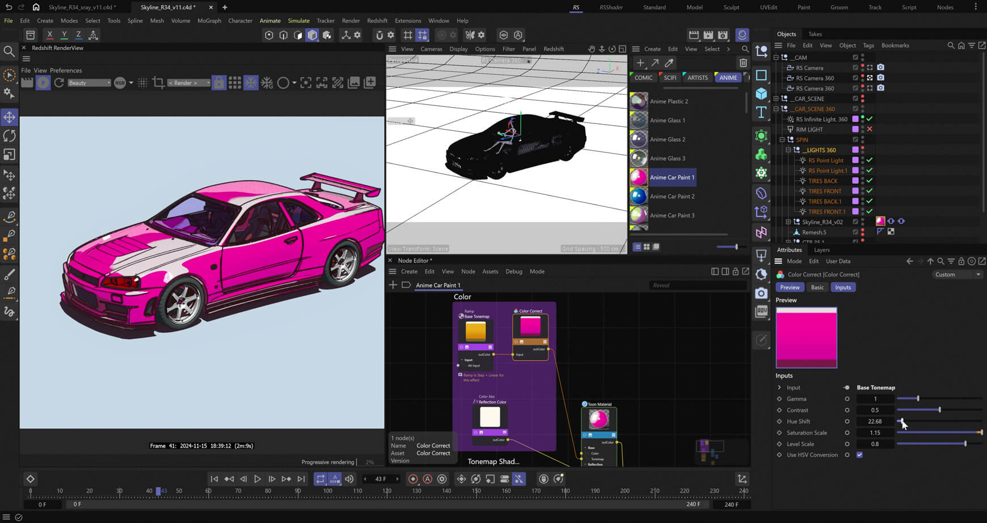Image resolution: width=987 pixels, height=523 pixels.
Task: Toggle RIM LIGHT enable red X
Action: [870, 129]
